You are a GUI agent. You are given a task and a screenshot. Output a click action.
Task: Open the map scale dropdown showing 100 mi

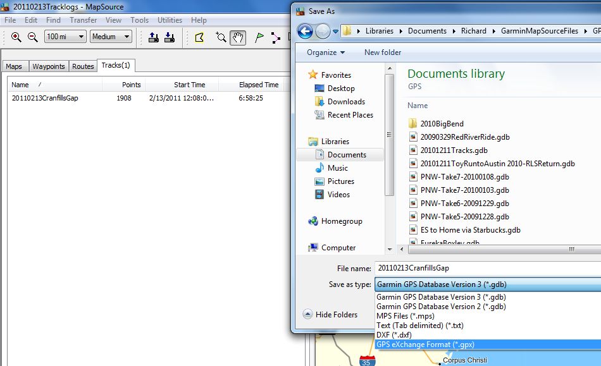pos(65,37)
